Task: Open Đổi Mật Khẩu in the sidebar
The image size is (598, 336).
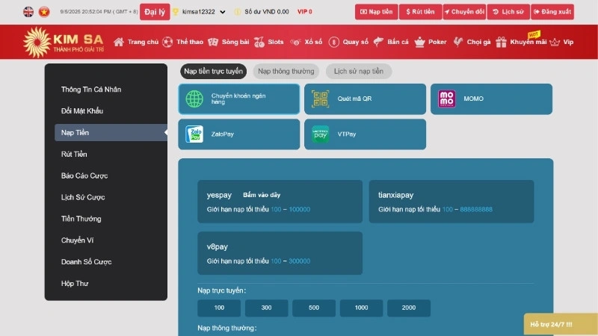Action: click(x=82, y=111)
